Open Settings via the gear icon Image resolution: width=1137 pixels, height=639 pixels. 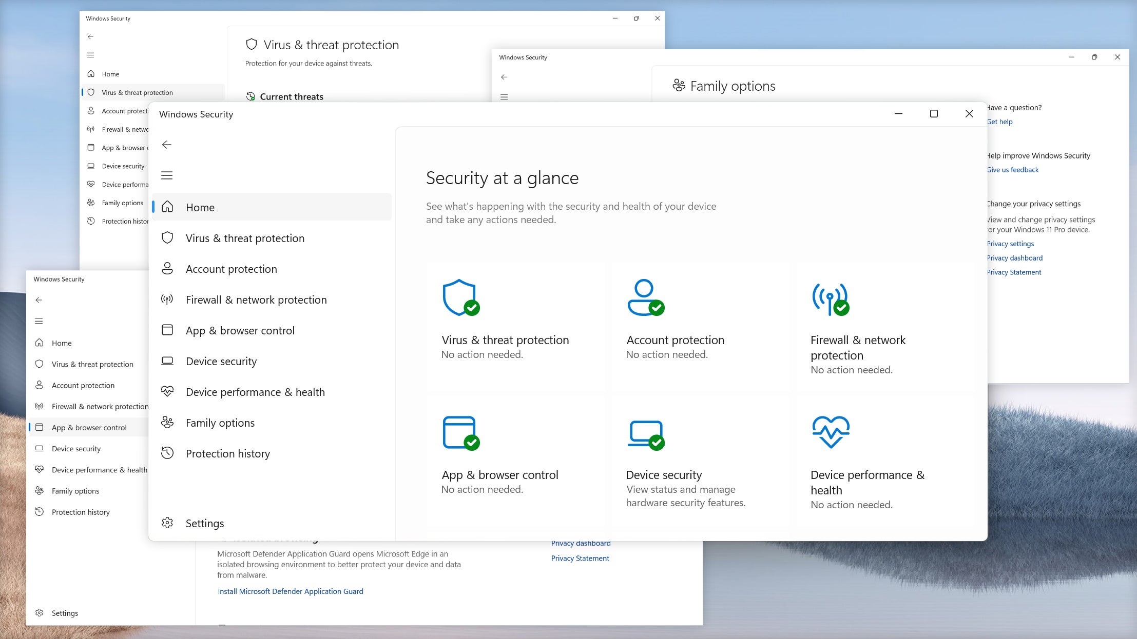point(167,523)
